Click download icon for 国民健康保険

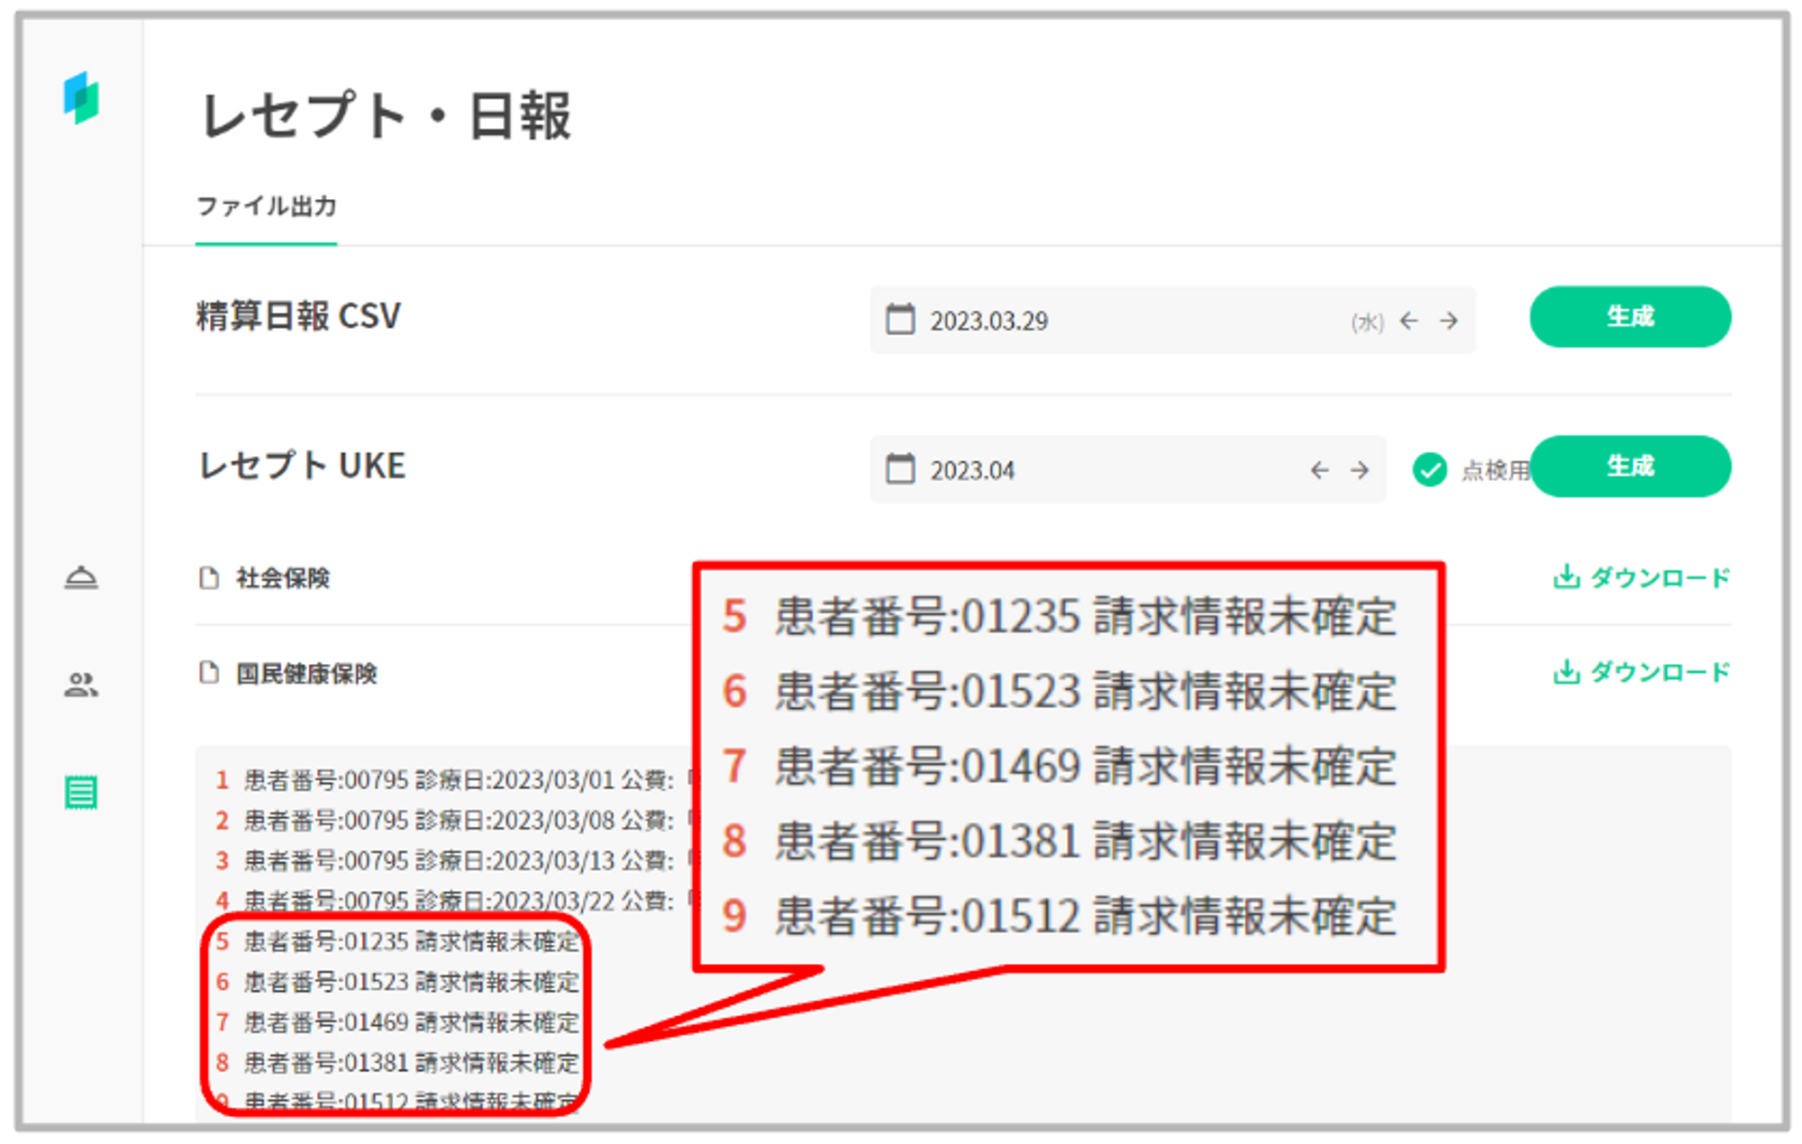click(x=1567, y=672)
